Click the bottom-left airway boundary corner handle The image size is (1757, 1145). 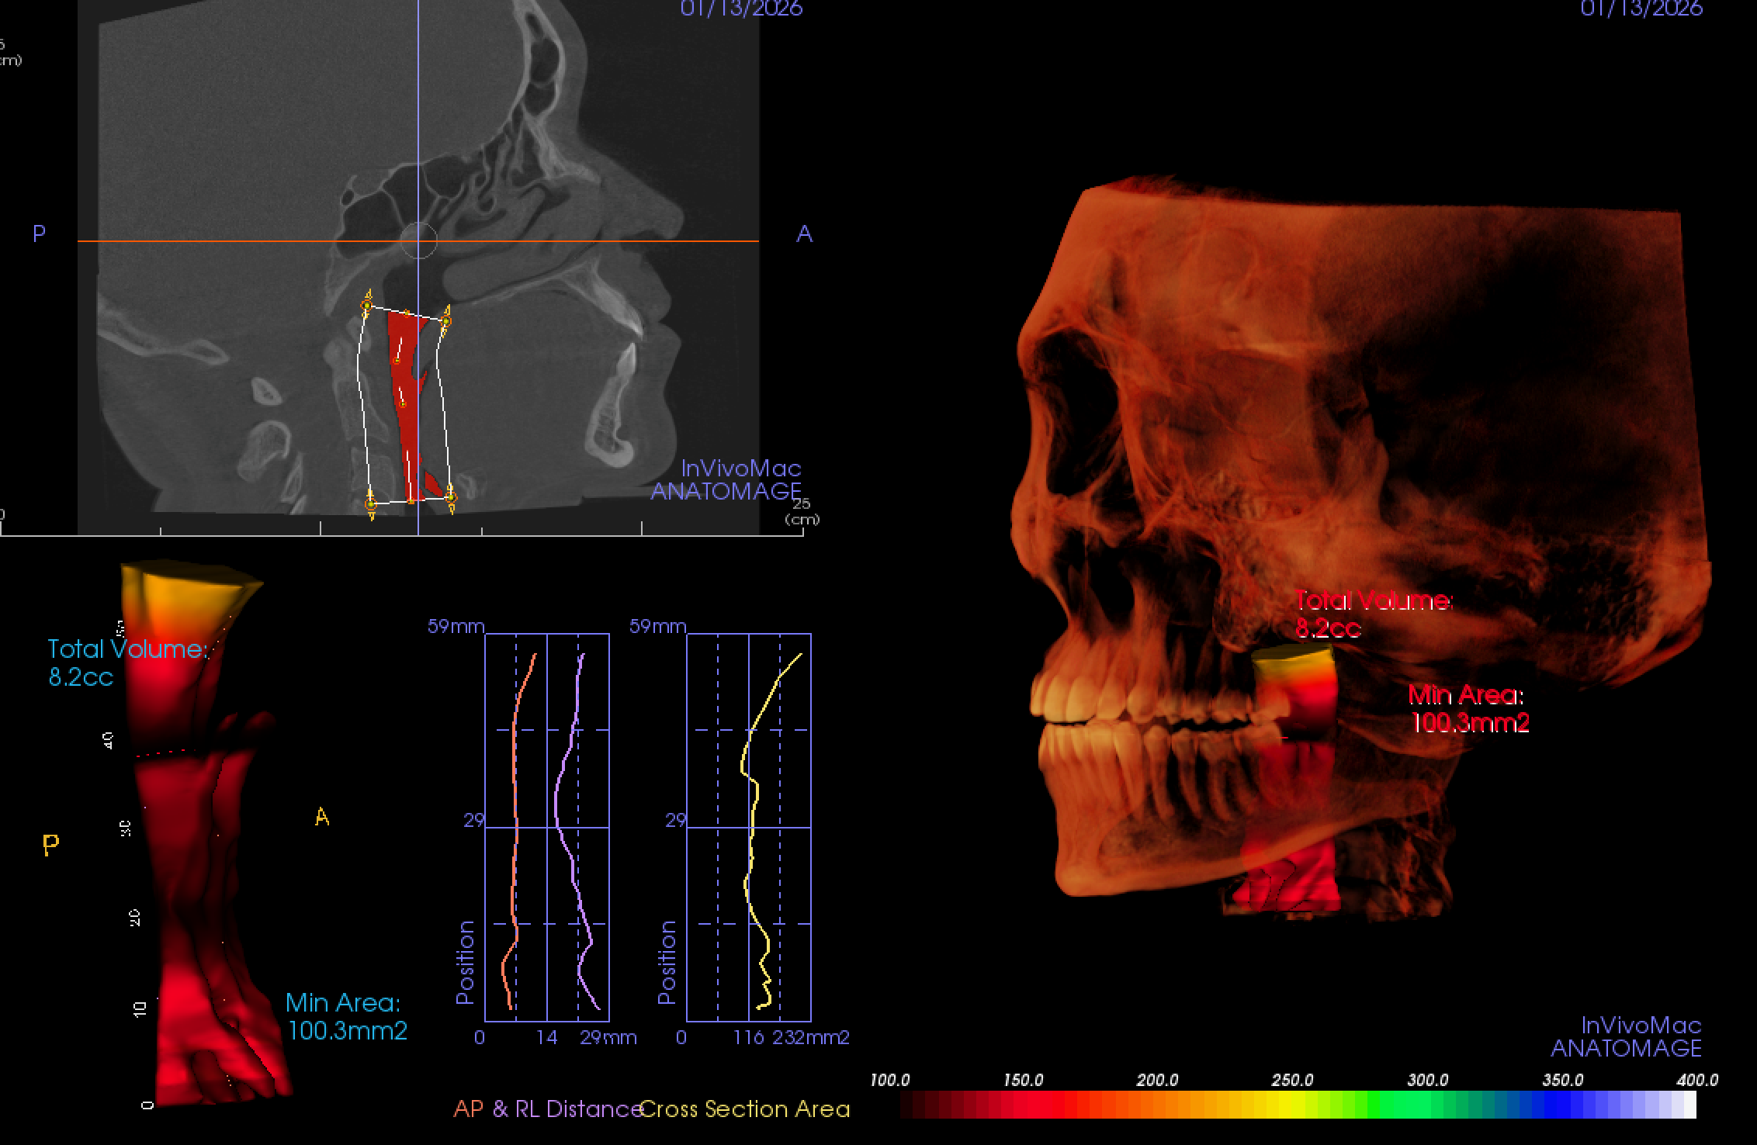coord(370,504)
